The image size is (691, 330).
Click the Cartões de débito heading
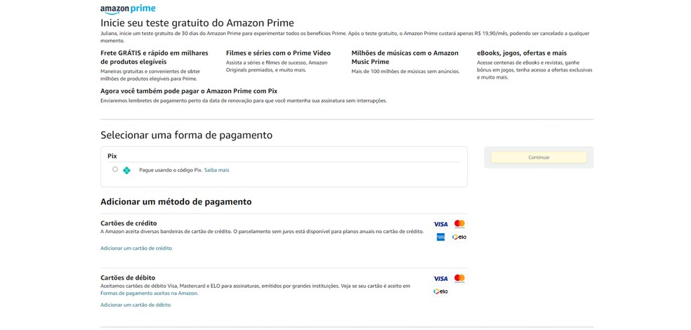[128, 277]
